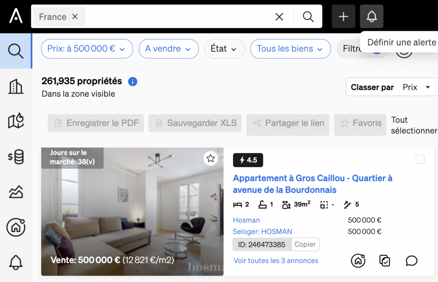Select the search tool in the sidebar
The height and width of the screenshot is (282, 438).
tap(16, 51)
